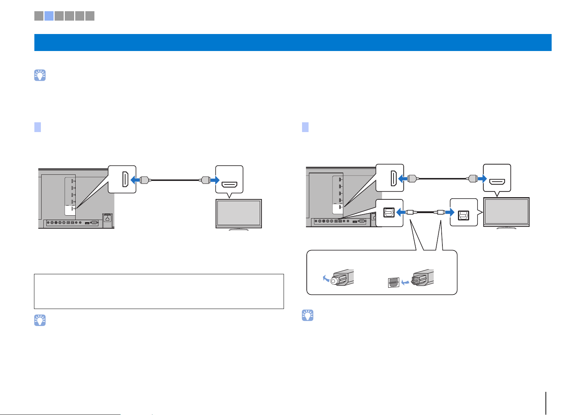
Task: Click inside the empty bordered note box
Action: tap(159, 291)
